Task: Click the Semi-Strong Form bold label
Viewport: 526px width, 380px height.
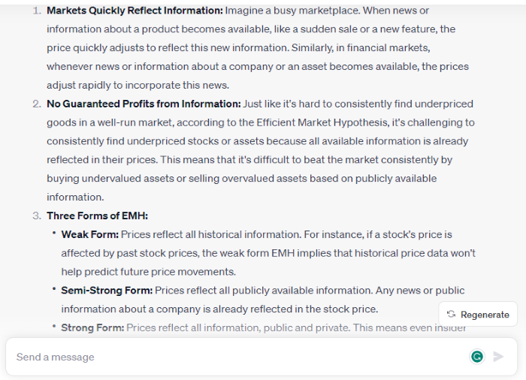Action: [107, 291]
